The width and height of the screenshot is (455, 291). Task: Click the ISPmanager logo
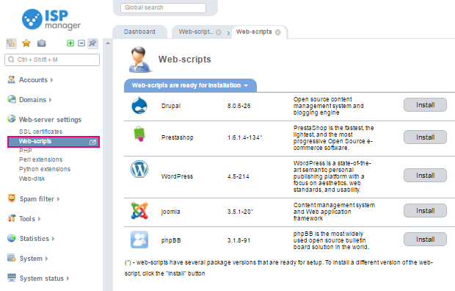51,20
